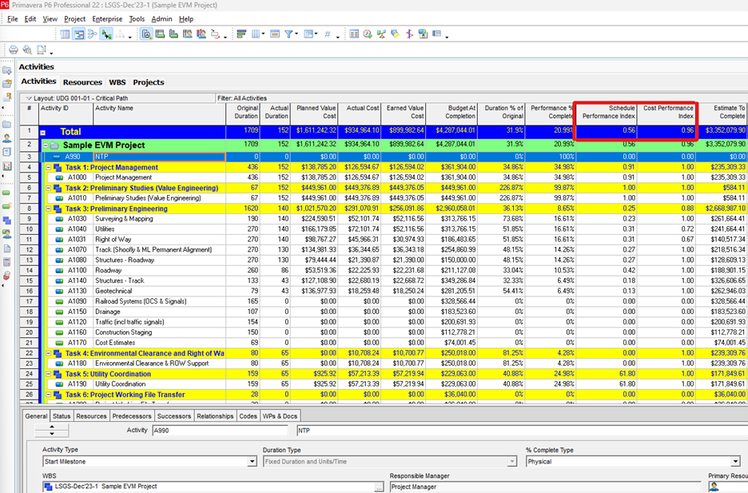Apply filters using the funnel icon
The image size is (748, 493).
click(286, 34)
